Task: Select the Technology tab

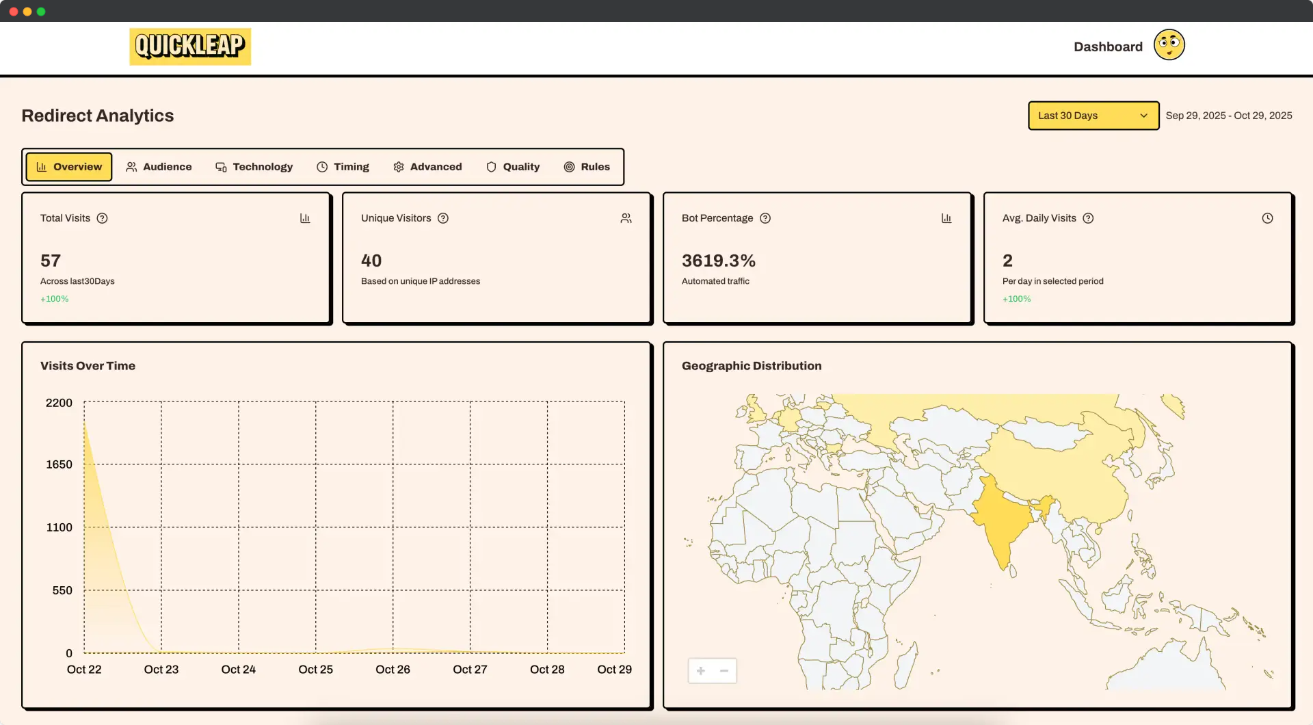Action: [x=254, y=166]
